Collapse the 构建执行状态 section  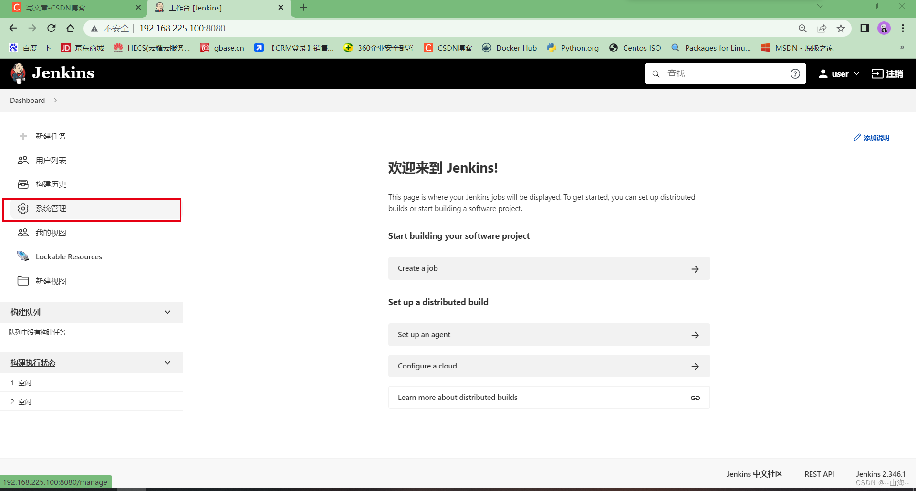tap(167, 362)
